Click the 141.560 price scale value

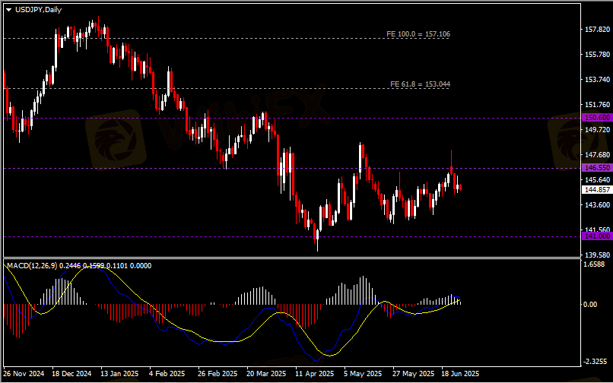point(597,229)
